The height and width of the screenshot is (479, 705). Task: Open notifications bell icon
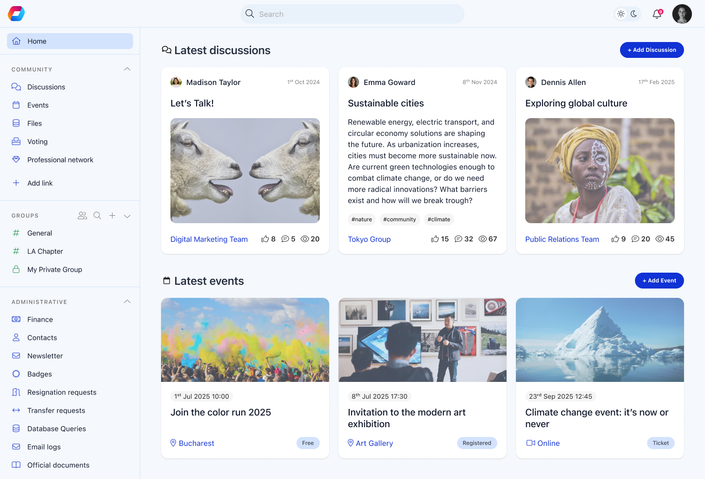pyautogui.click(x=657, y=14)
